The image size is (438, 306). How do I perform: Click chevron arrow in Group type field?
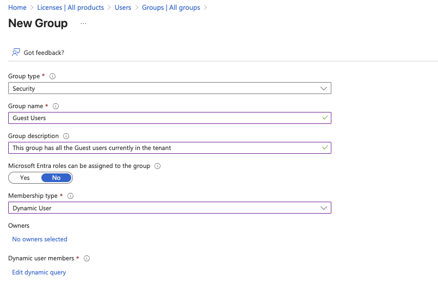[x=324, y=89]
